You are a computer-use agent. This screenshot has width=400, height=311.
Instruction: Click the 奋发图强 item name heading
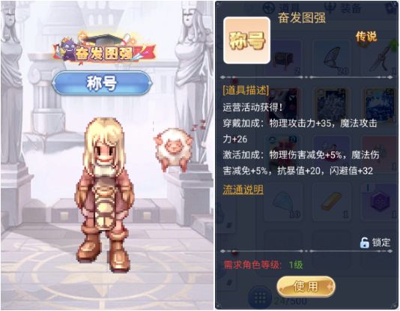(302, 18)
